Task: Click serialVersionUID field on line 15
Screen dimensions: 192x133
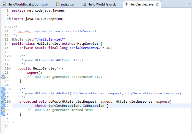Action: (85, 48)
